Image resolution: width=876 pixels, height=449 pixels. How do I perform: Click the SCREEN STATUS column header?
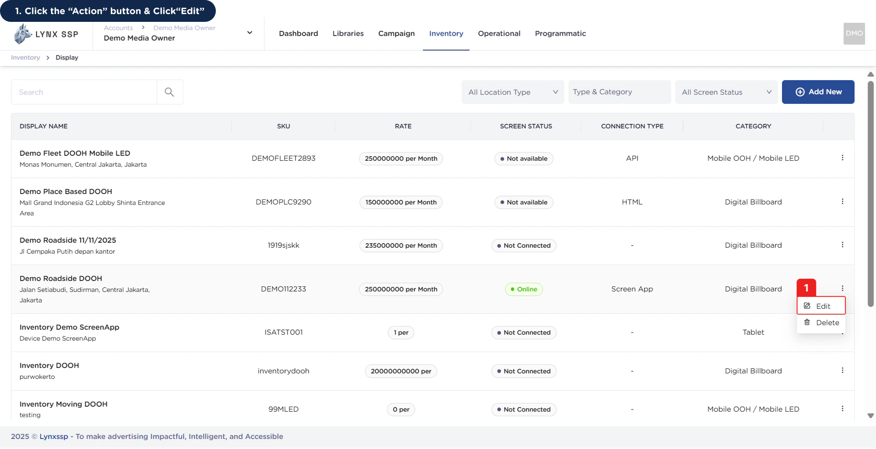point(526,127)
